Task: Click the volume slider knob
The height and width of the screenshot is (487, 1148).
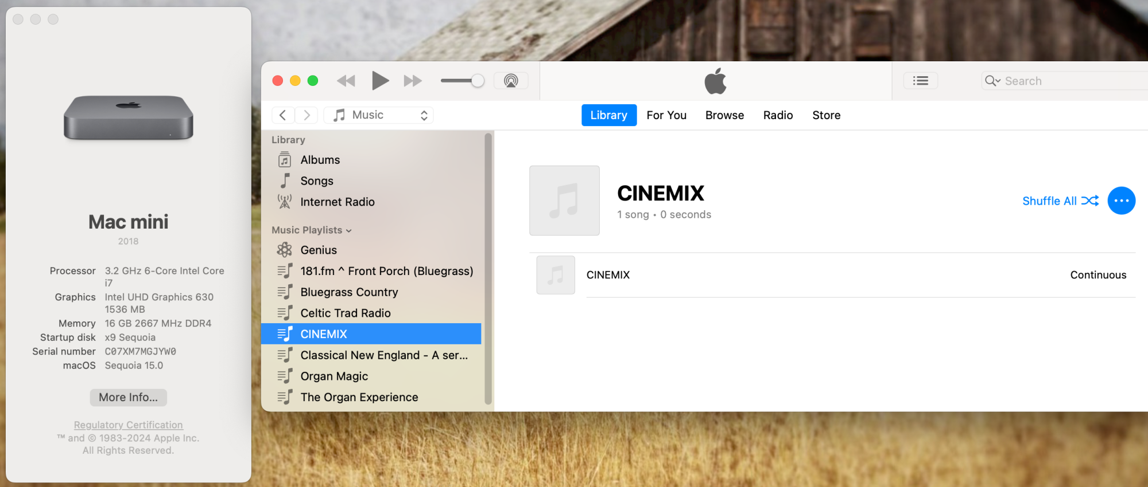Action: tap(478, 81)
